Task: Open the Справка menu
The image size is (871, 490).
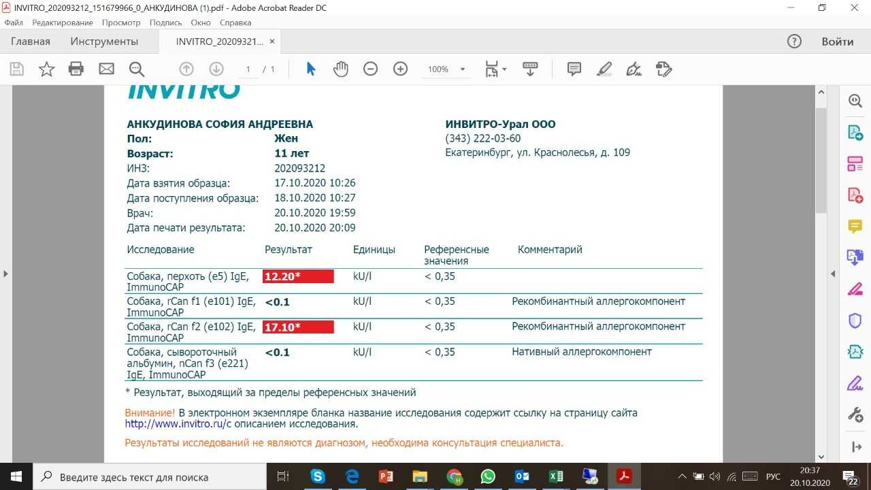Action: pyautogui.click(x=235, y=22)
